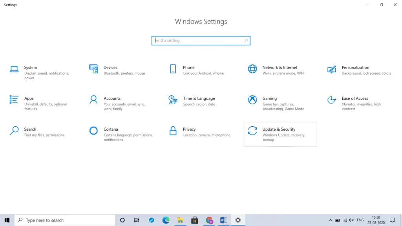Open the Accounts person icon
Image resolution: width=402 pixels, height=226 pixels.
tap(93, 100)
